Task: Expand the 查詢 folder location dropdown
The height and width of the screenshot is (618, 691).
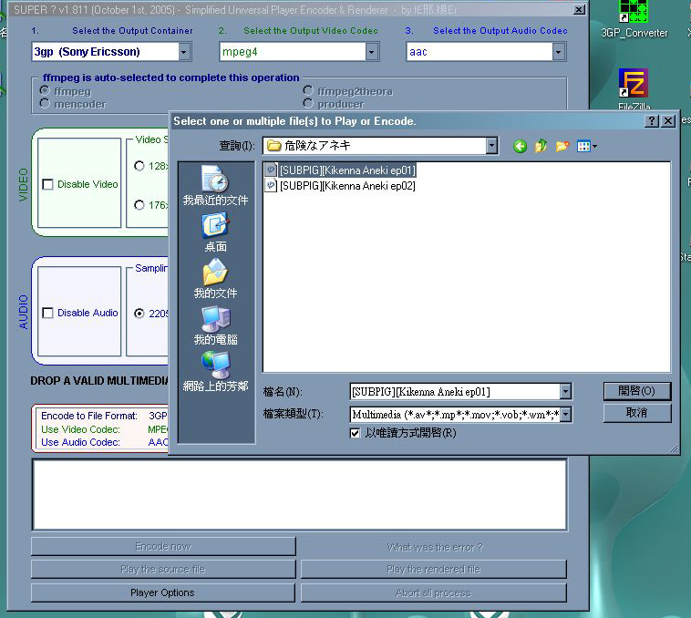Action: [x=491, y=146]
